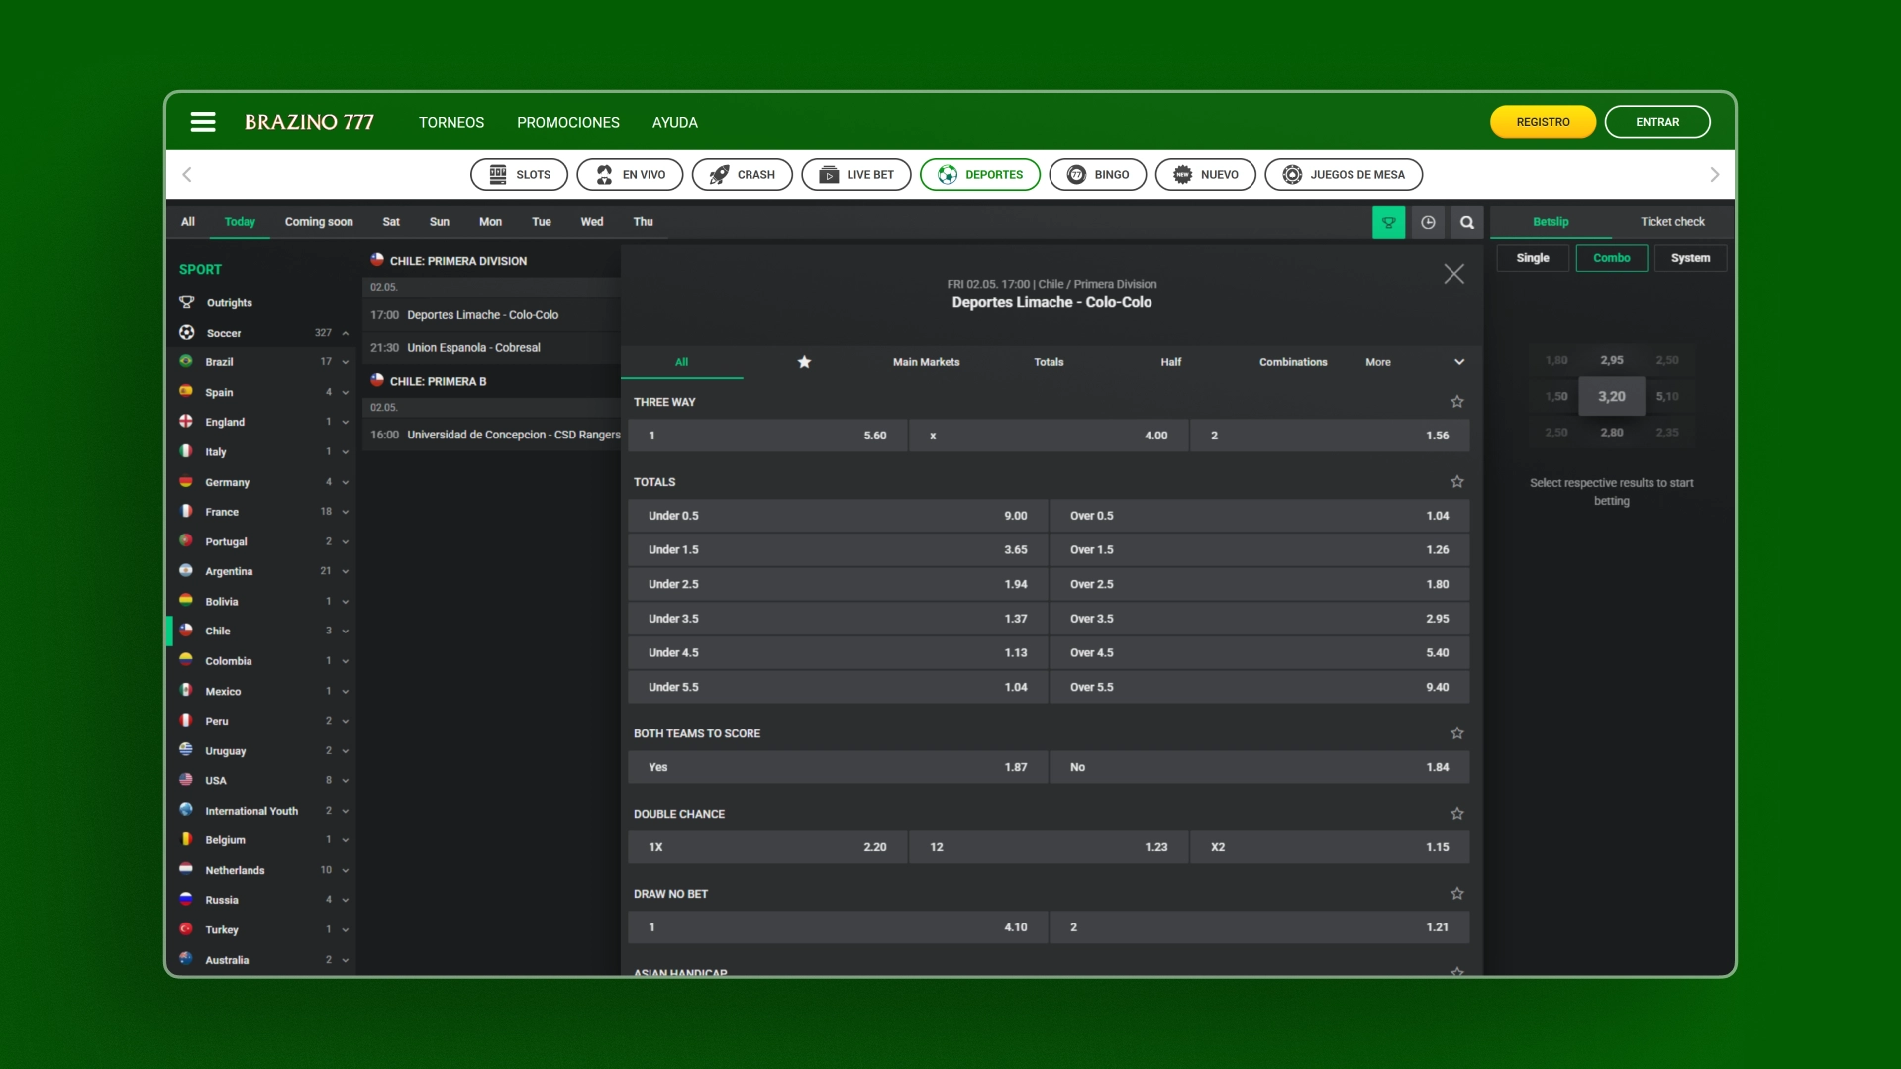The height and width of the screenshot is (1069, 1901).
Task: Click the USA flag icon
Action: [x=186, y=780]
